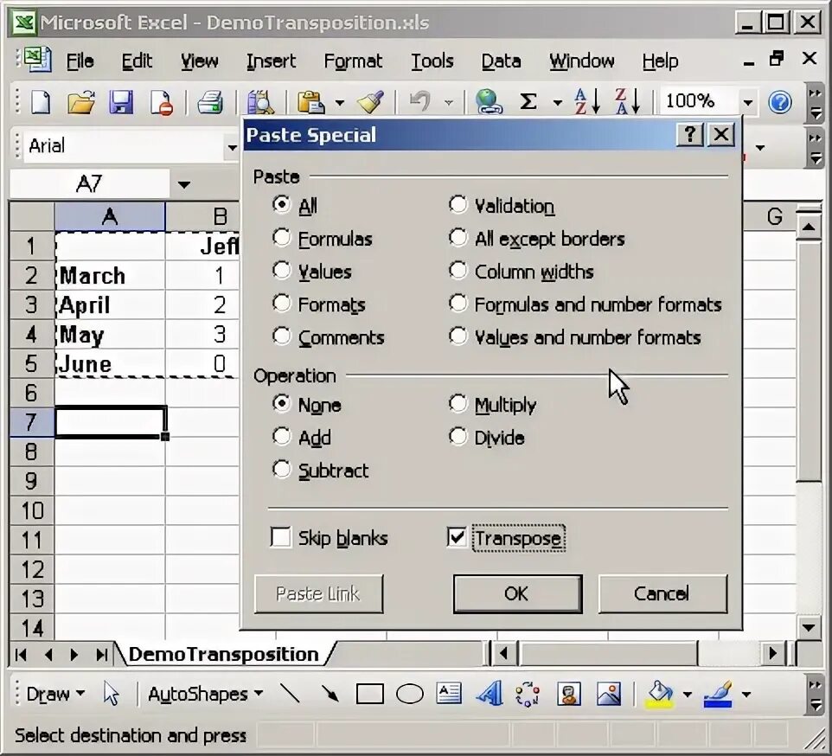Click the Text Box drawing icon
This screenshot has width=832, height=756.
449,693
